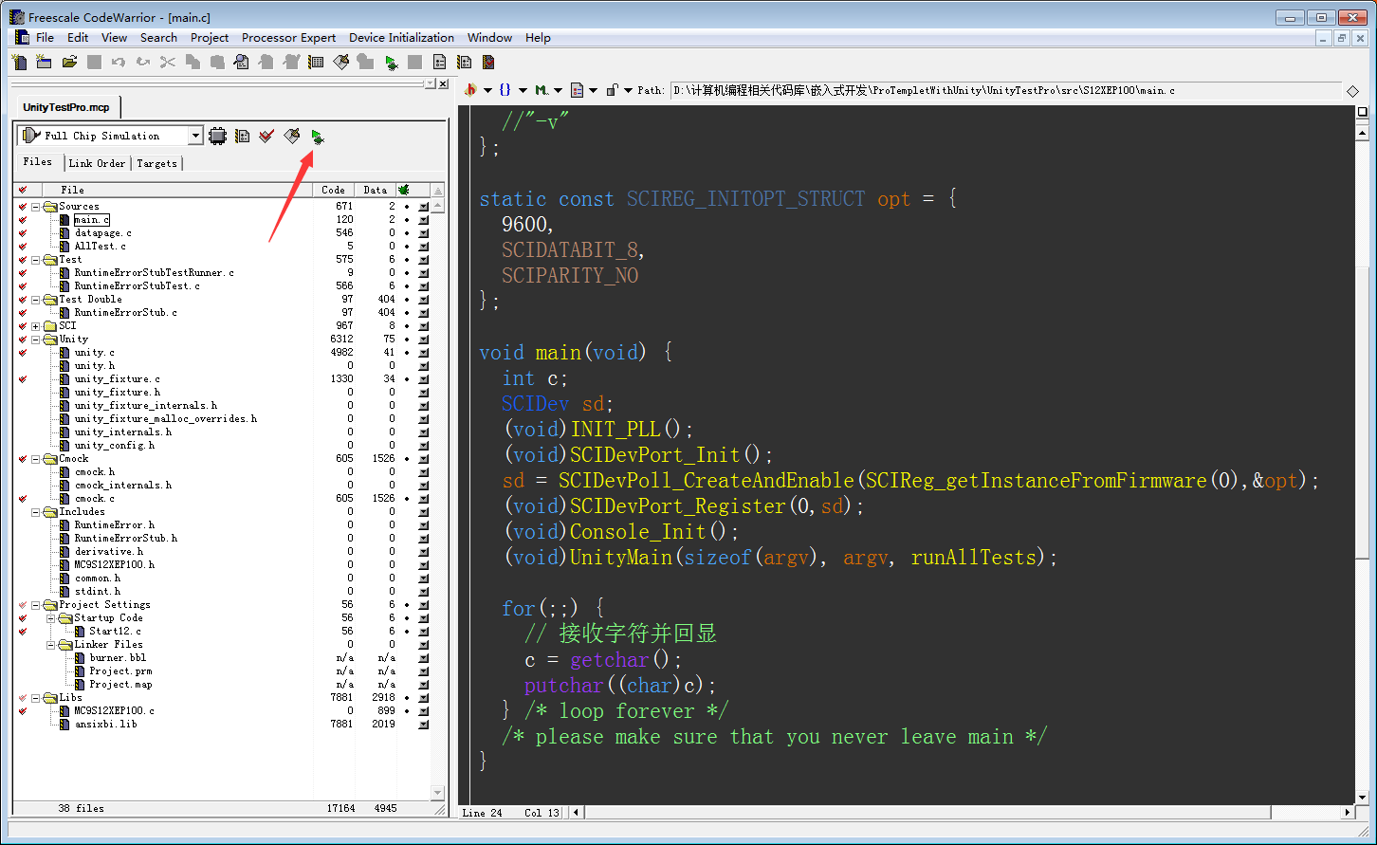Click the Path field showing main.c location
This screenshot has width=1377, height=845.
[x=1006, y=90]
